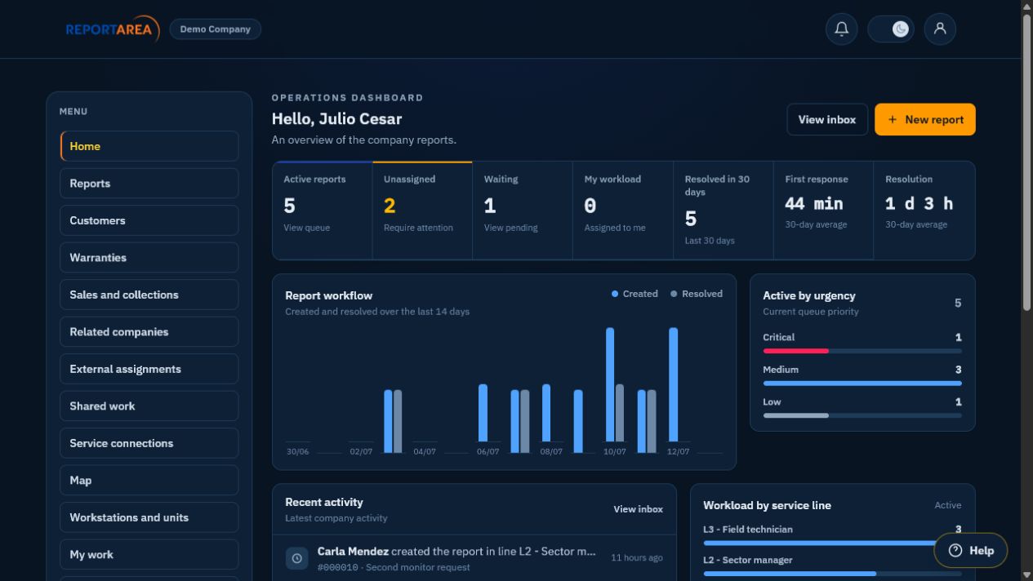
Task: Click the 10/07 date label on chart
Action: pos(614,451)
